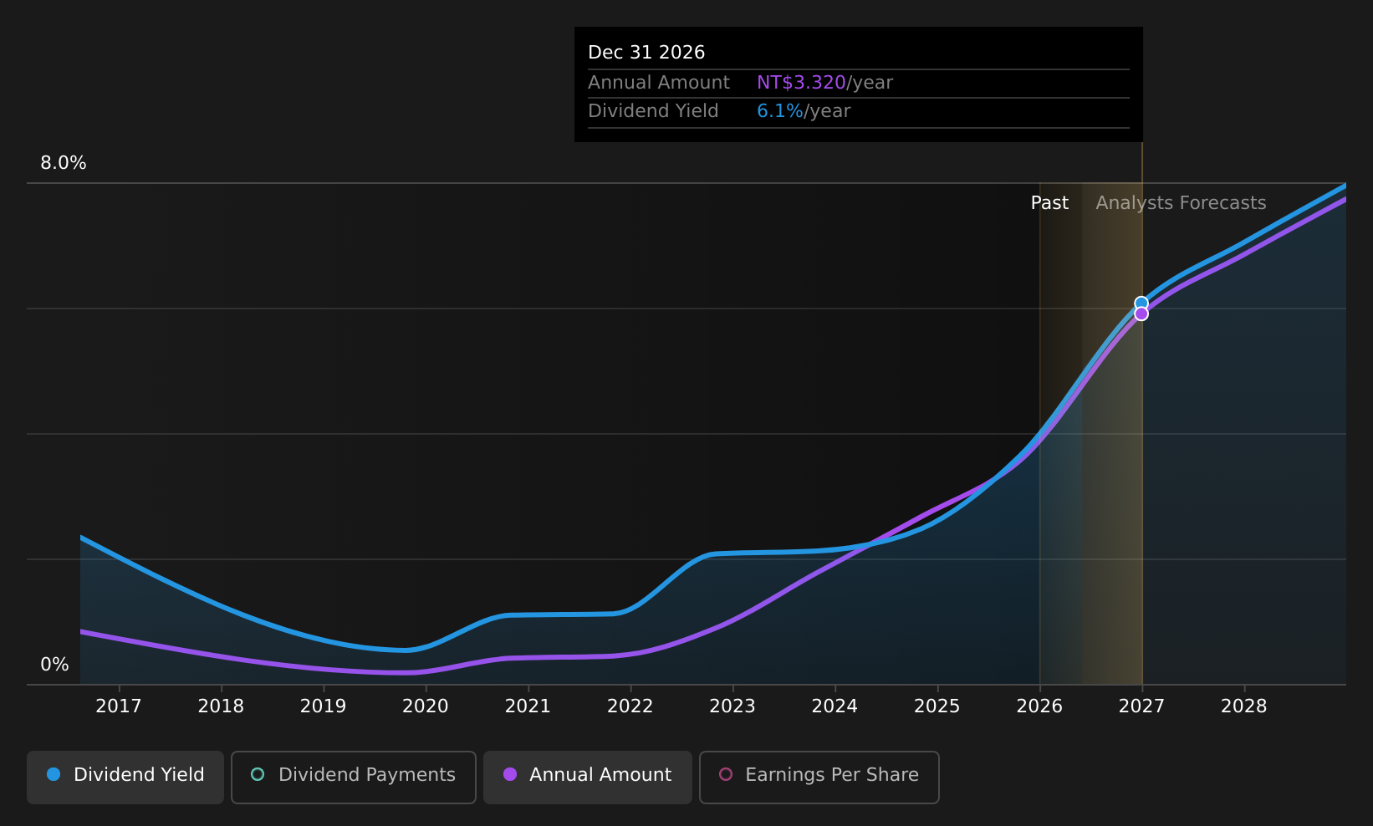The height and width of the screenshot is (826, 1373).
Task: Click the 2025 x-axis label
Action: 937,706
